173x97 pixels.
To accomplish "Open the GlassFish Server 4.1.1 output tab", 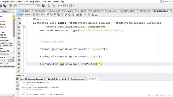I will [x=57, y=79].
